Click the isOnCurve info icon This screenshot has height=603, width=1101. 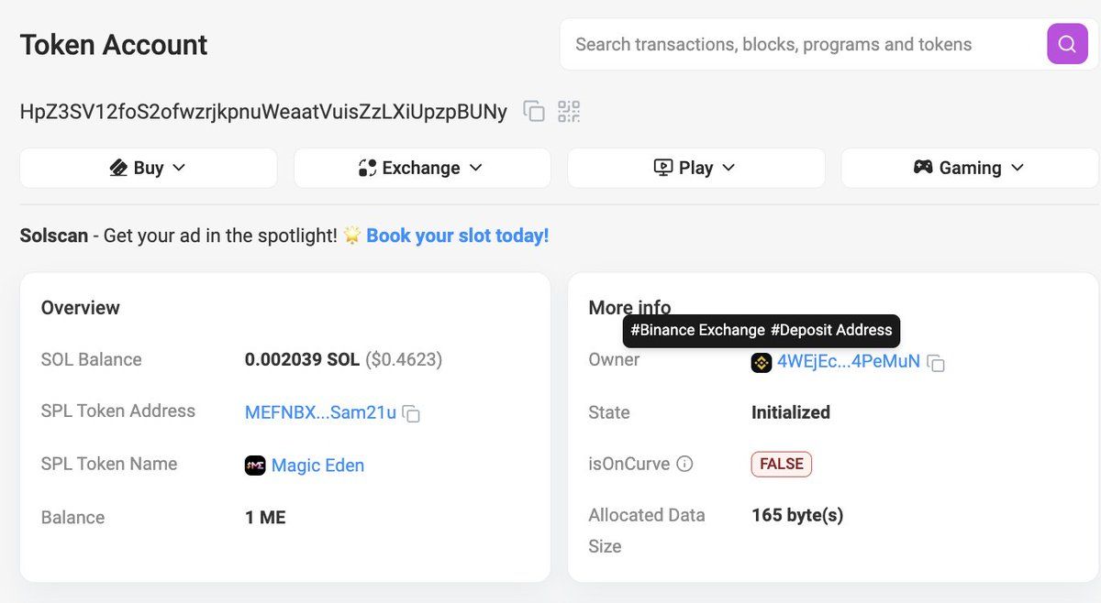pos(684,464)
